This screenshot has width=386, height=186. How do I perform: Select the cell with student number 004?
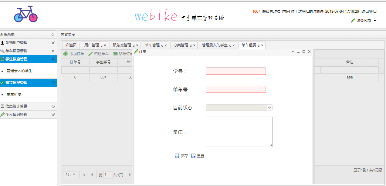point(103,77)
